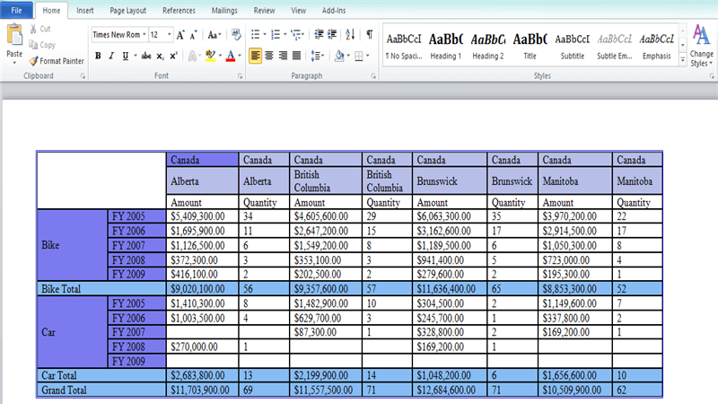This screenshot has height=404, width=718.
Task: Apply the Heading 2 style
Action: click(x=487, y=46)
